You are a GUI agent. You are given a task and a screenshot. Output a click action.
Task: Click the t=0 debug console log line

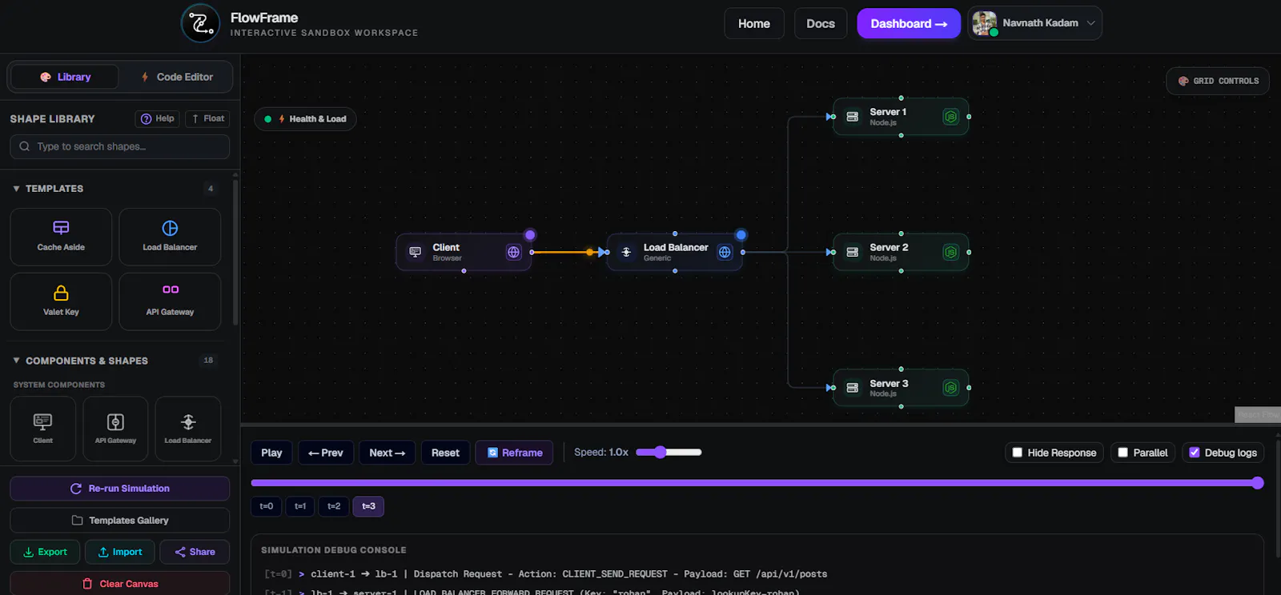[x=546, y=574]
